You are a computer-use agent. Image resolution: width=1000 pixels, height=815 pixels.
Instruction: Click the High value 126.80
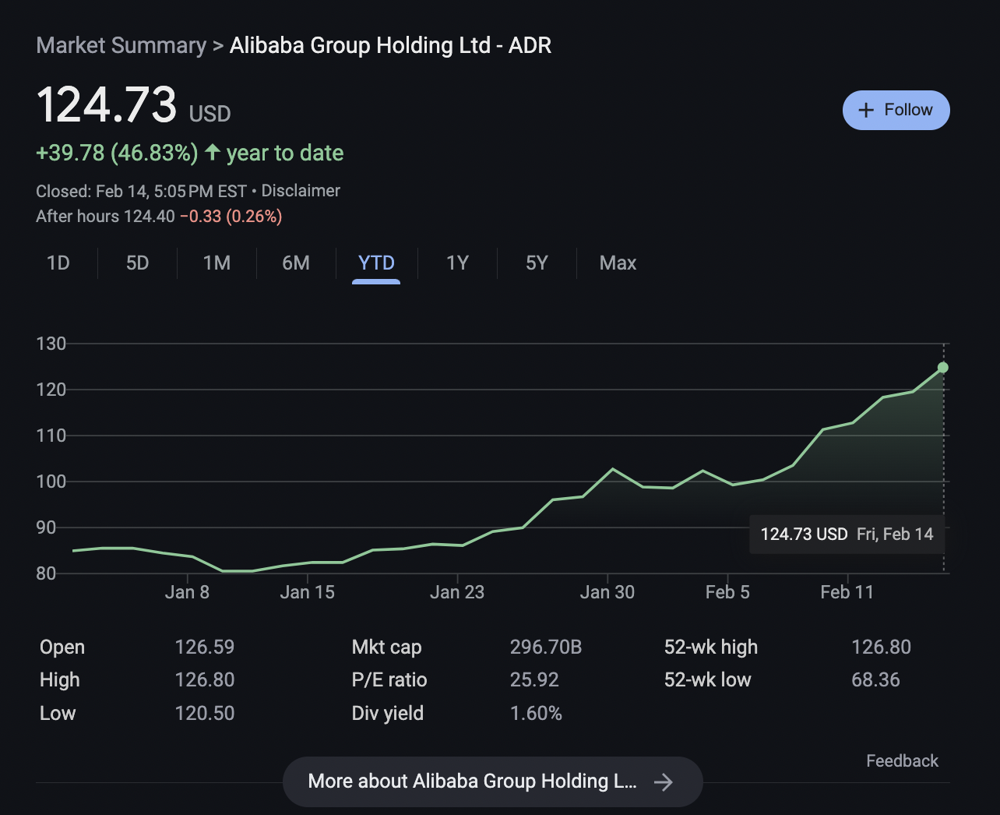[204, 679]
